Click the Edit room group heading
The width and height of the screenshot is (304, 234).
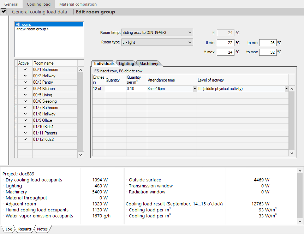click(x=95, y=12)
